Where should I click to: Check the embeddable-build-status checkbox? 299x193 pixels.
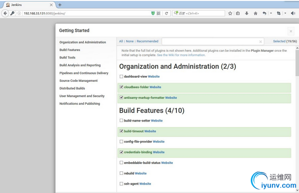point(121,163)
